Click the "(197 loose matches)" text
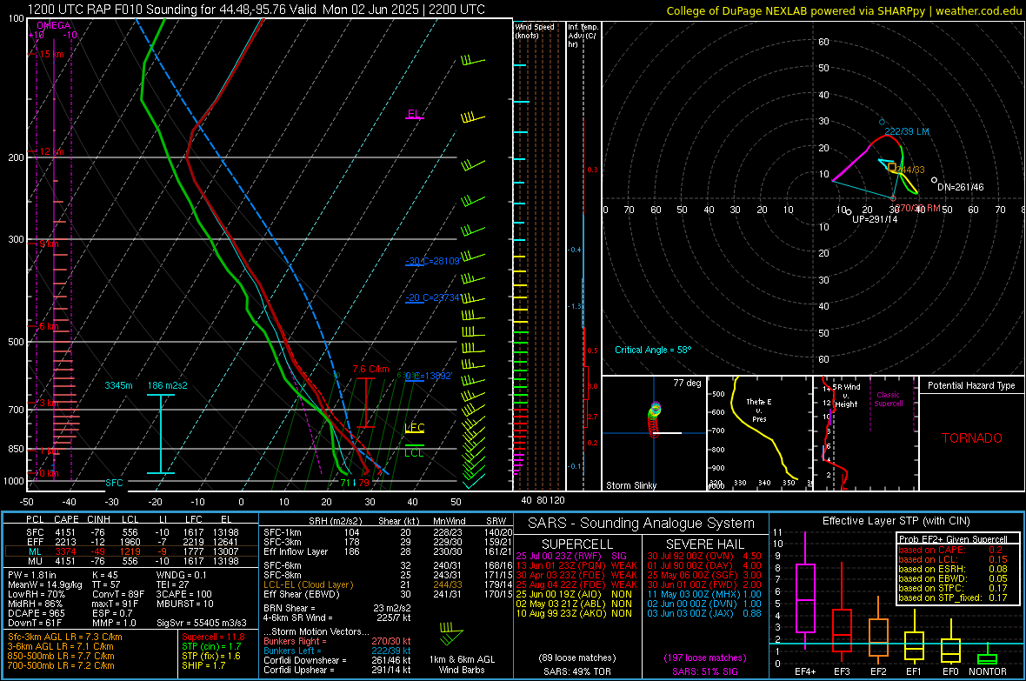This screenshot has height=681, width=1026. point(704,658)
